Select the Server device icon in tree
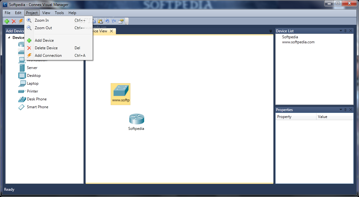The width and height of the screenshot is (359, 197). coord(22,68)
